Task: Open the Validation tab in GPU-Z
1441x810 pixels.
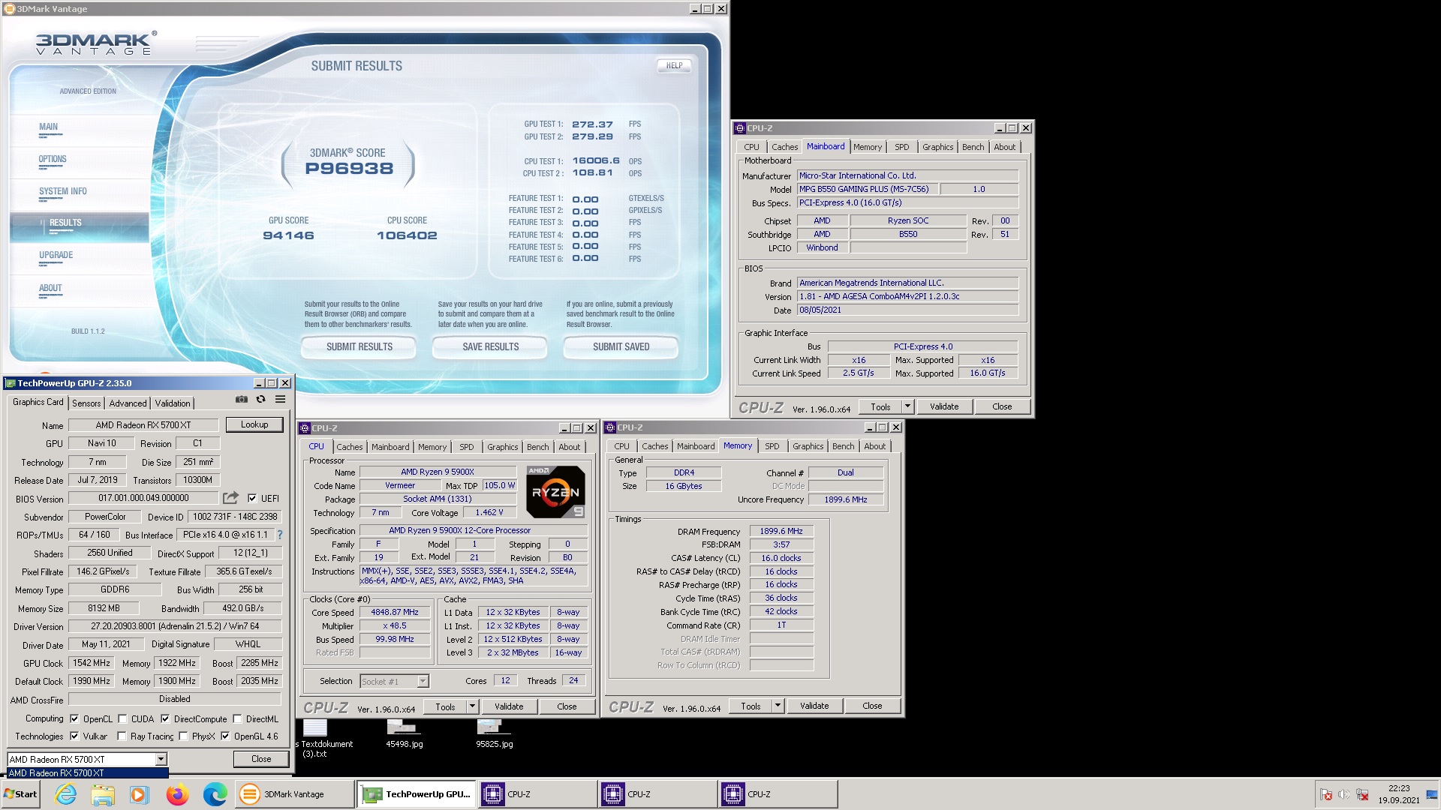Action: click(x=173, y=403)
